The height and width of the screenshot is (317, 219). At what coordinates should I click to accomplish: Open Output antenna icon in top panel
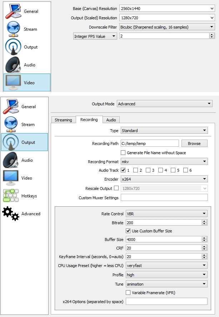coord(13,47)
